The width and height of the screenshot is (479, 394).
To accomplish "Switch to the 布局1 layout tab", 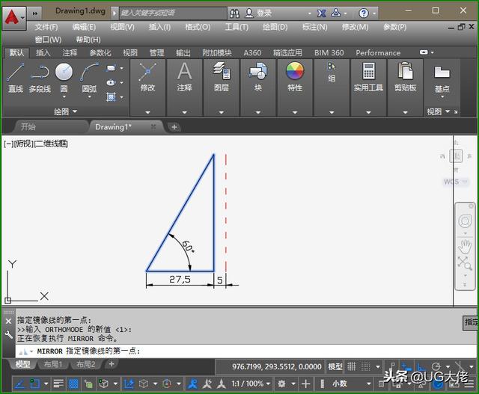I will pos(52,364).
